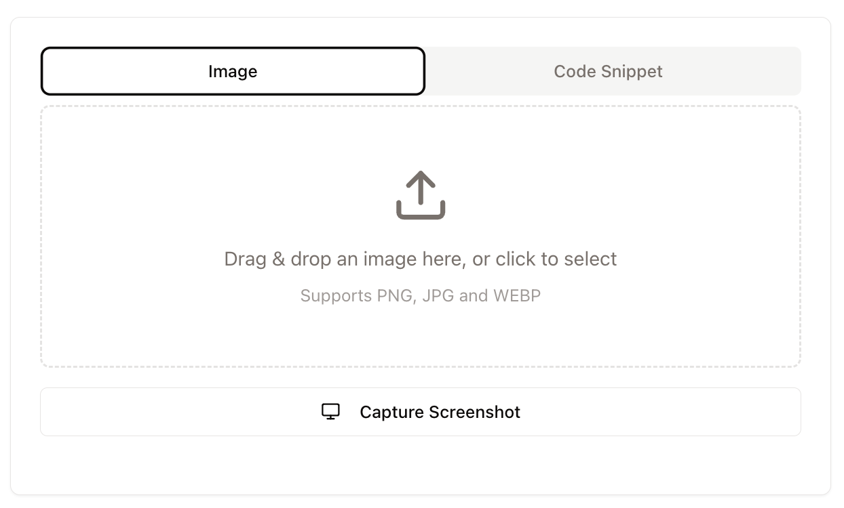844x508 pixels.
Task: Start screen capture using the display icon
Action: point(330,412)
